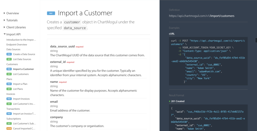Click GET badge beside List Customer's Subscriptions
The image size is (257, 131).
(x=9, y=123)
